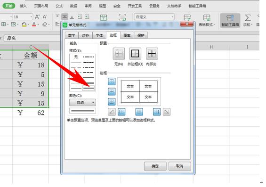Image resolution: width=266 pixels, height=187 pixels.
Task: Open the 智能工具箱 ribbon tab
Action: click(x=197, y=6)
